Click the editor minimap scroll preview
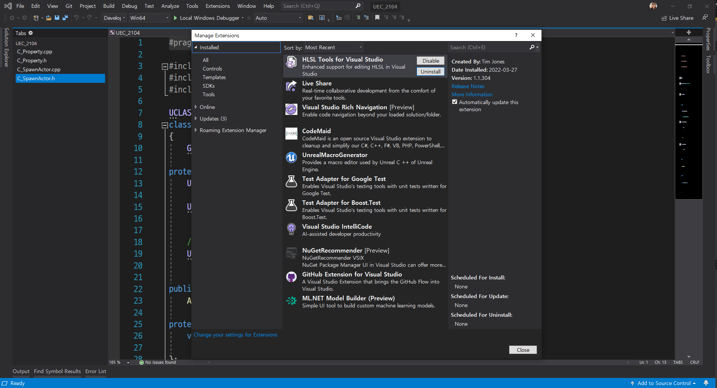 [688, 122]
